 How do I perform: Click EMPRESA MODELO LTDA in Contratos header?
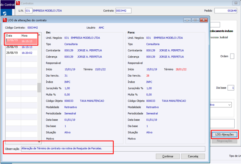(x=47, y=11)
